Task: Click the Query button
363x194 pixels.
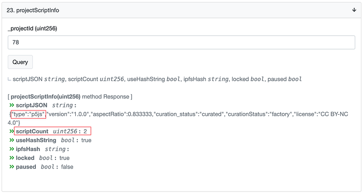Action: [20, 62]
